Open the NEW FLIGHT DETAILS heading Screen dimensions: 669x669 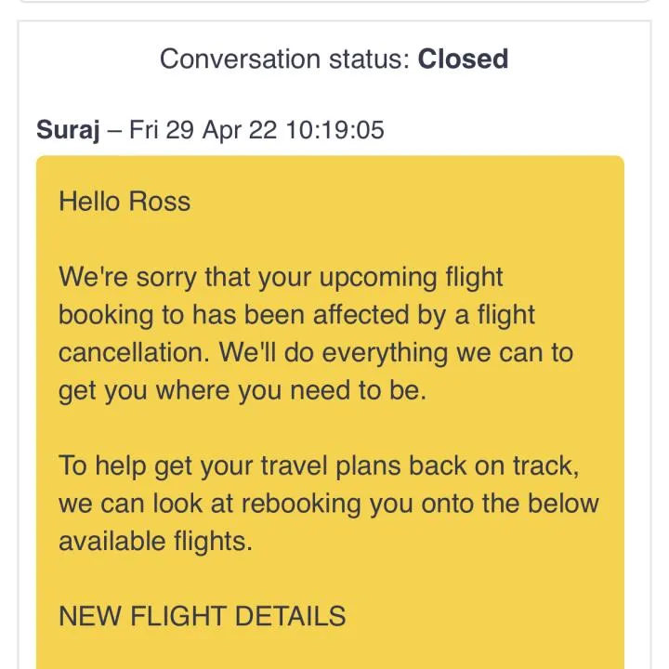(x=203, y=616)
